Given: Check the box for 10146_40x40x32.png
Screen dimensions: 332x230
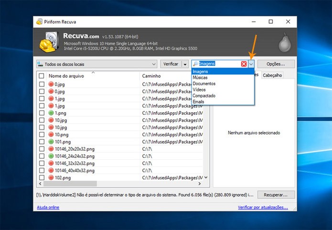Looking at the screenshot, I should 42,170.
